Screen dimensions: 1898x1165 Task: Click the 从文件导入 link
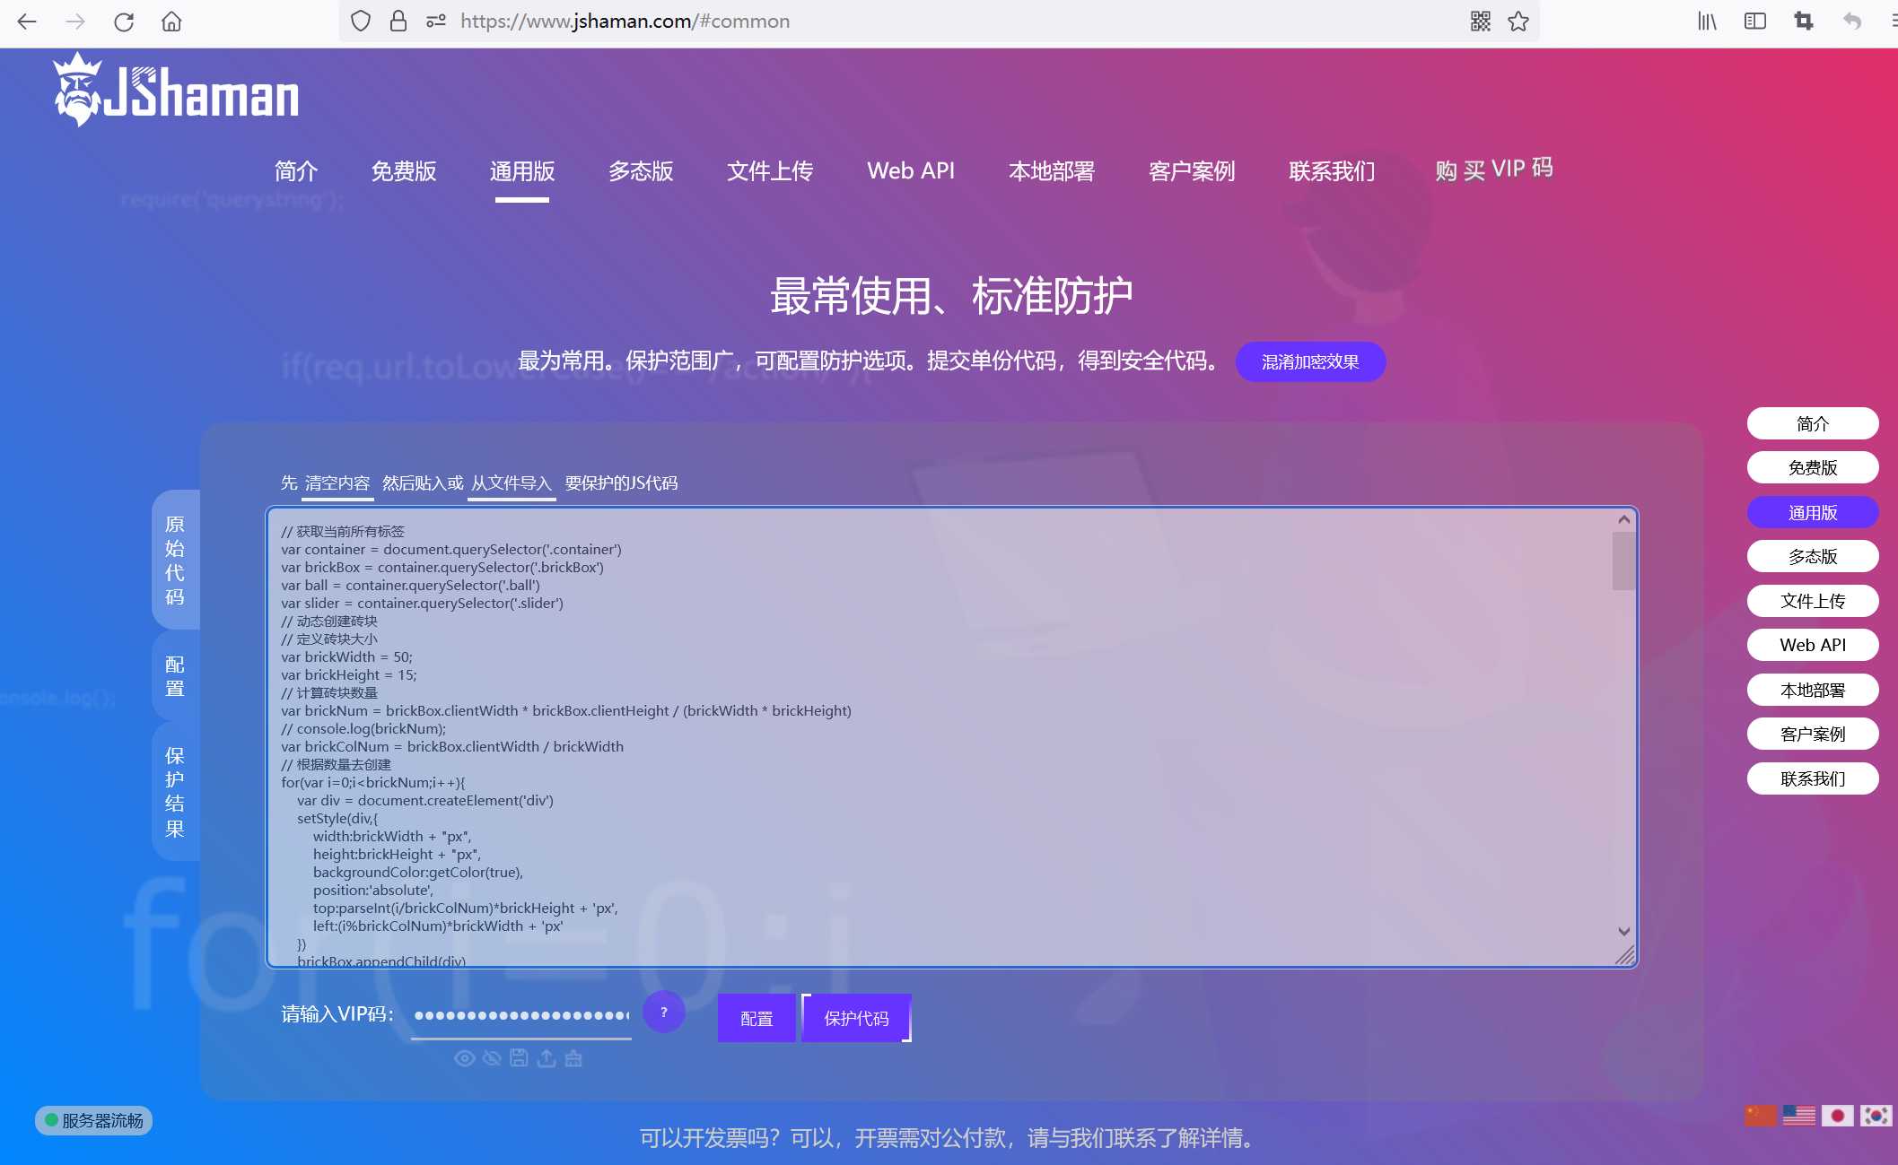tap(512, 483)
